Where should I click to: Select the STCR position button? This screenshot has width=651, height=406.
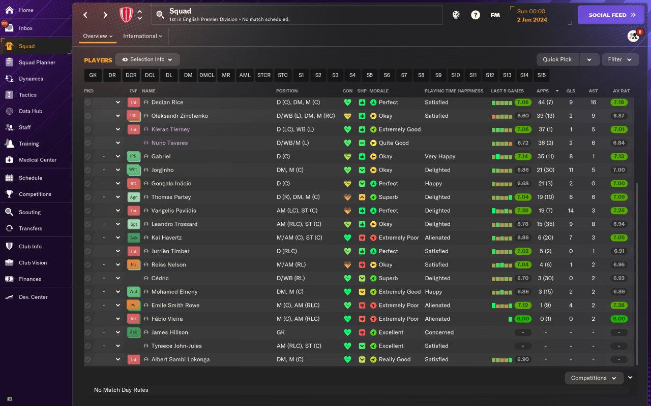[x=264, y=75]
